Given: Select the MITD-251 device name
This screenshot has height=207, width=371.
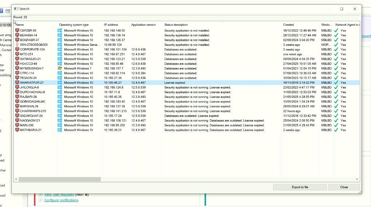Looking at the screenshot, I should (x=27, y=54).
